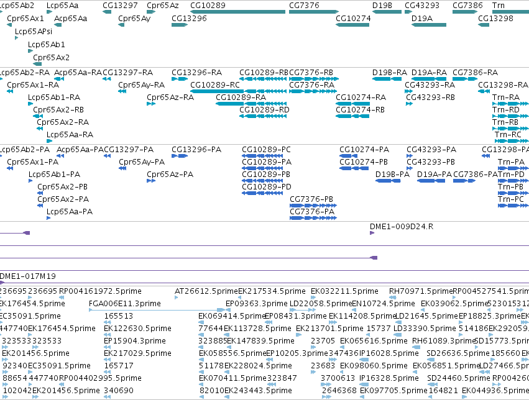529x400 pixels.
Task: Click protein label Cpr65Az-PA
Action: 170,175
